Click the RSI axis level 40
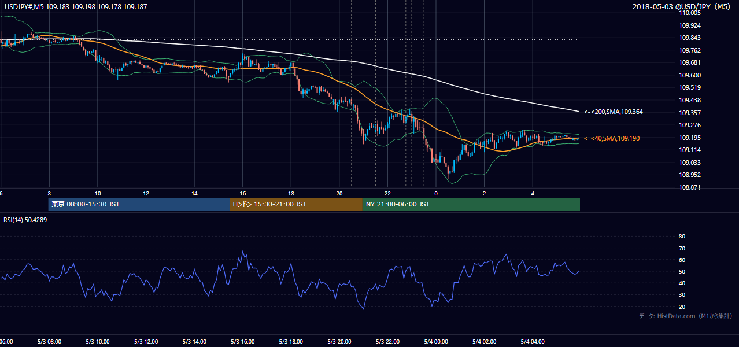Image resolution: width=739 pixels, height=347 pixels. click(x=682, y=283)
